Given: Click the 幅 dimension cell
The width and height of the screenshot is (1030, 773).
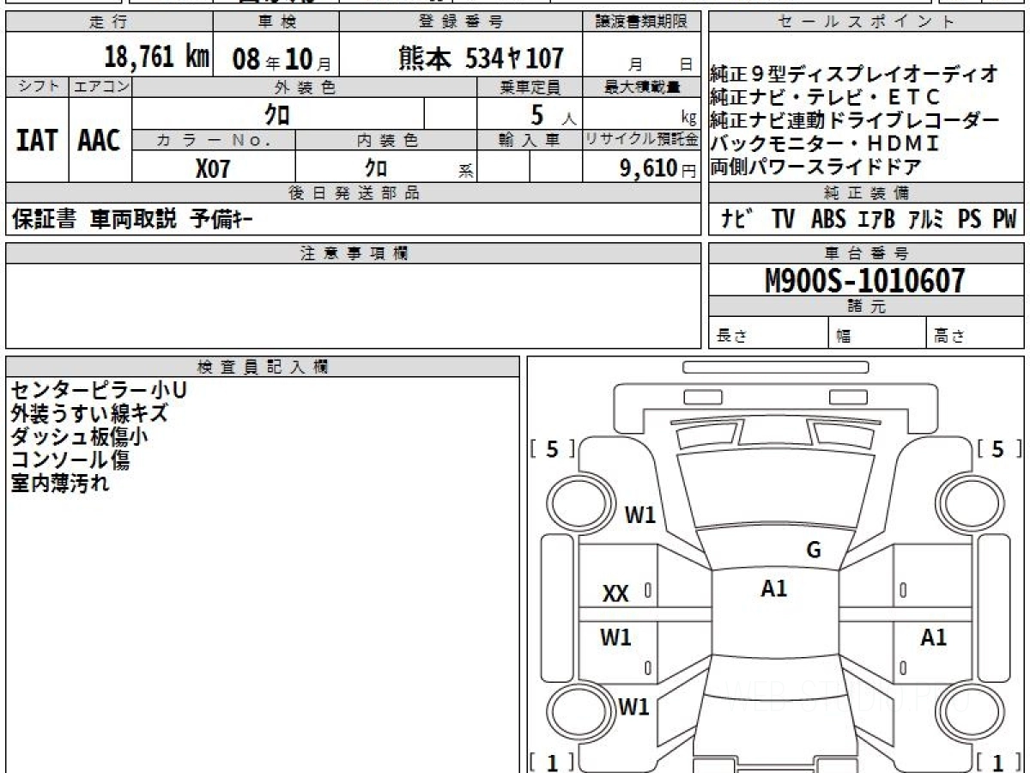Looking at the screenshot, I should click(878, 333).
